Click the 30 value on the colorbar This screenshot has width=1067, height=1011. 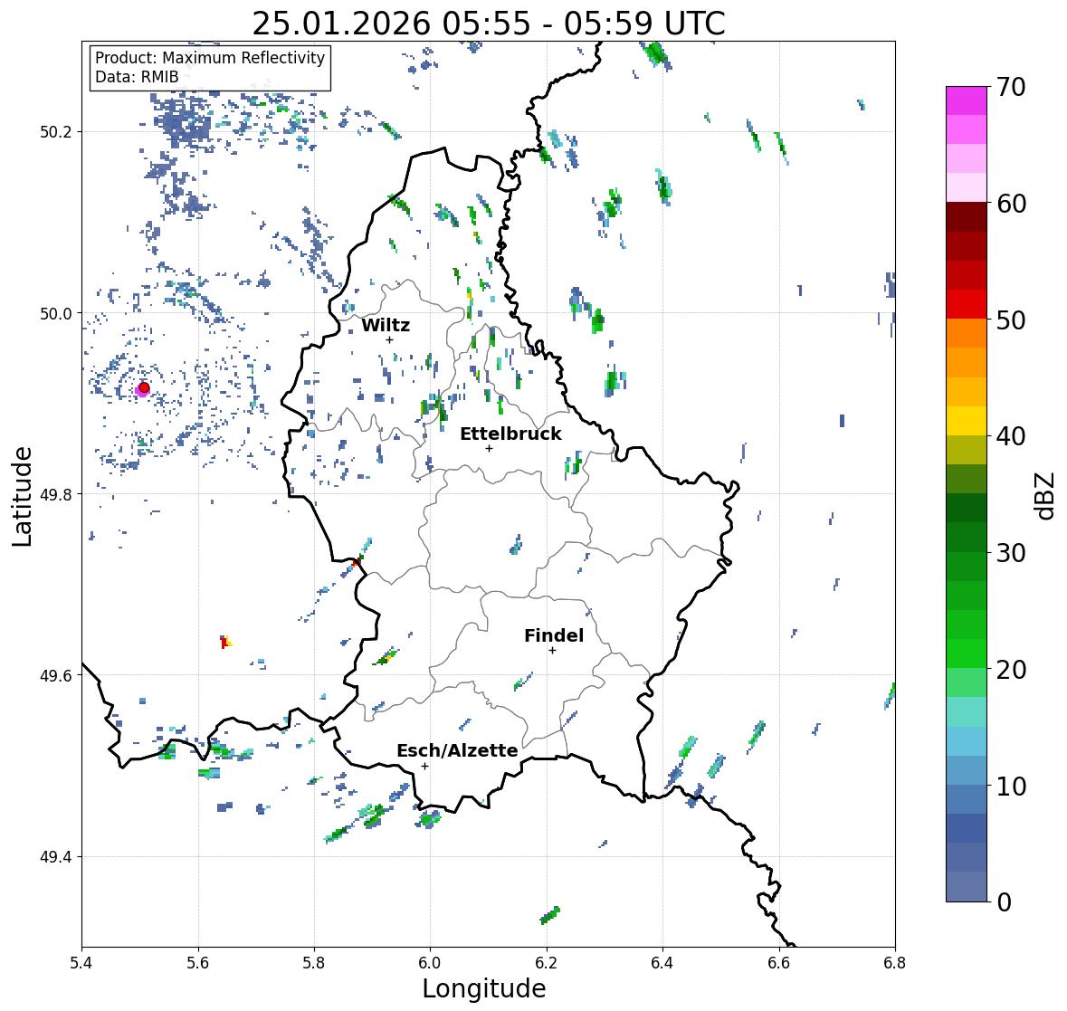(1011, 553)
